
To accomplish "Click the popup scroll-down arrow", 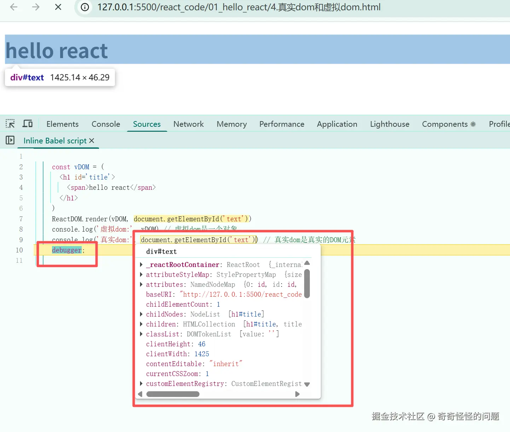I will click(x=307, y=385).
